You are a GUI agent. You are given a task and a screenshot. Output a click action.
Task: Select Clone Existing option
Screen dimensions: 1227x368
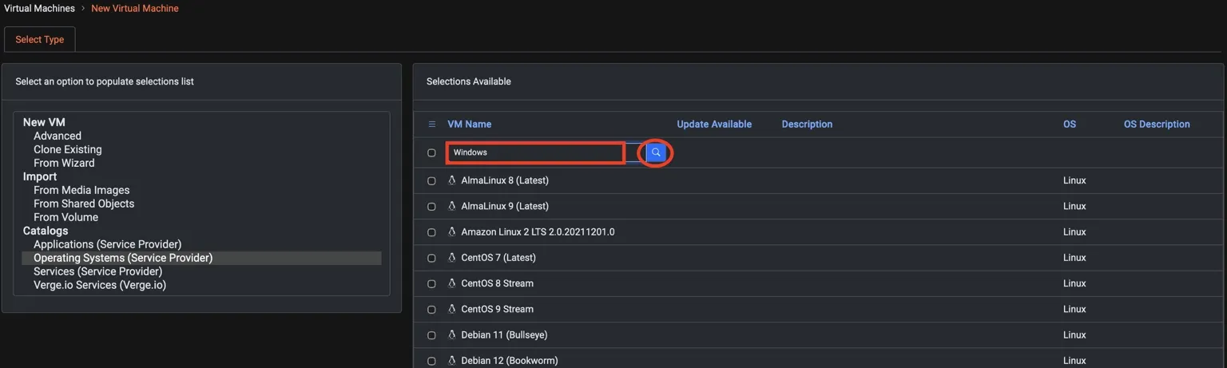coord(68,149)
